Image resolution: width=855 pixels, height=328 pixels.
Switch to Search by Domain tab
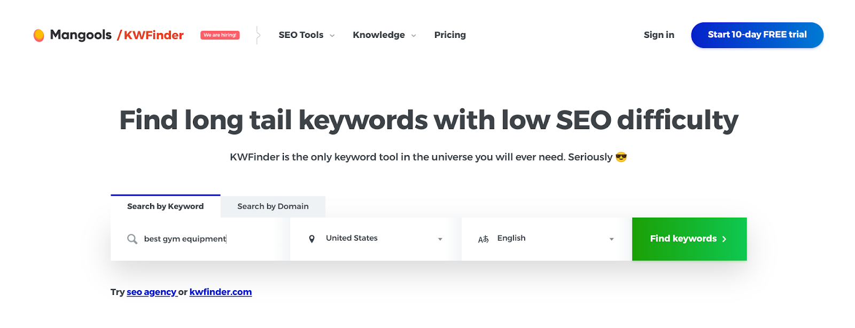click(273, 206)
